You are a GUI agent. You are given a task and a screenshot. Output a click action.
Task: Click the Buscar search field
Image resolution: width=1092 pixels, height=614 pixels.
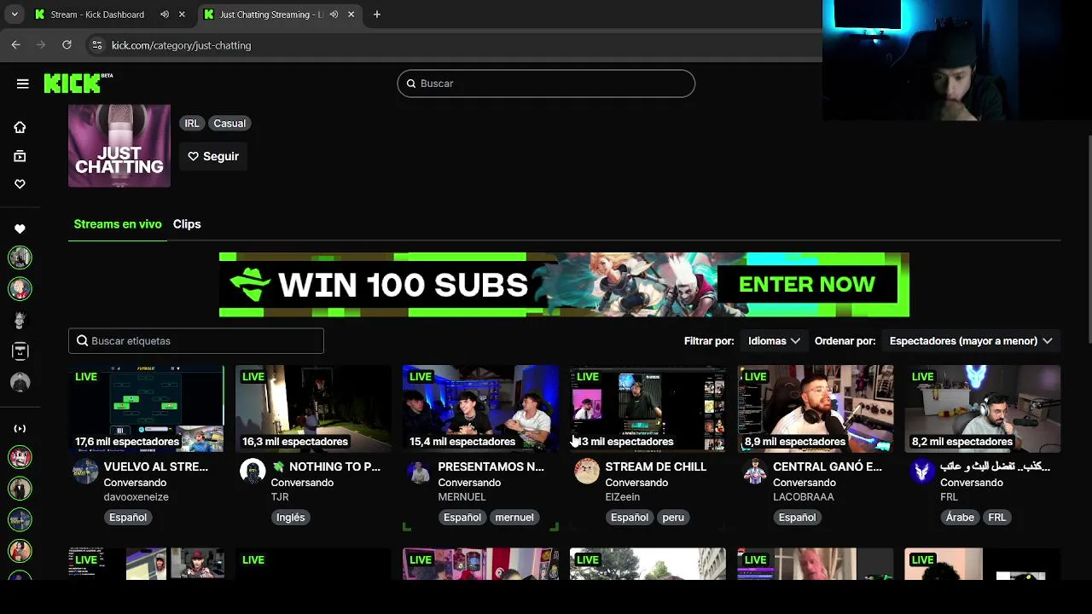pyautogui.click(x=546, y=84)
